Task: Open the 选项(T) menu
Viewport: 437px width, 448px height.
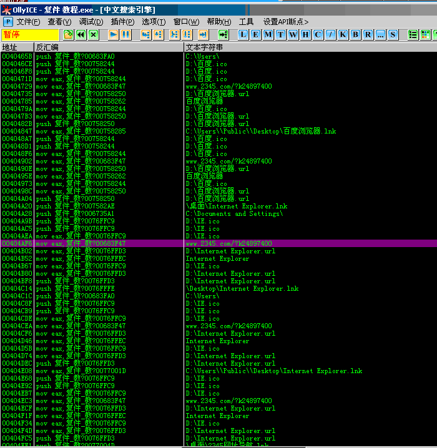Action: [x=154, y=22]
